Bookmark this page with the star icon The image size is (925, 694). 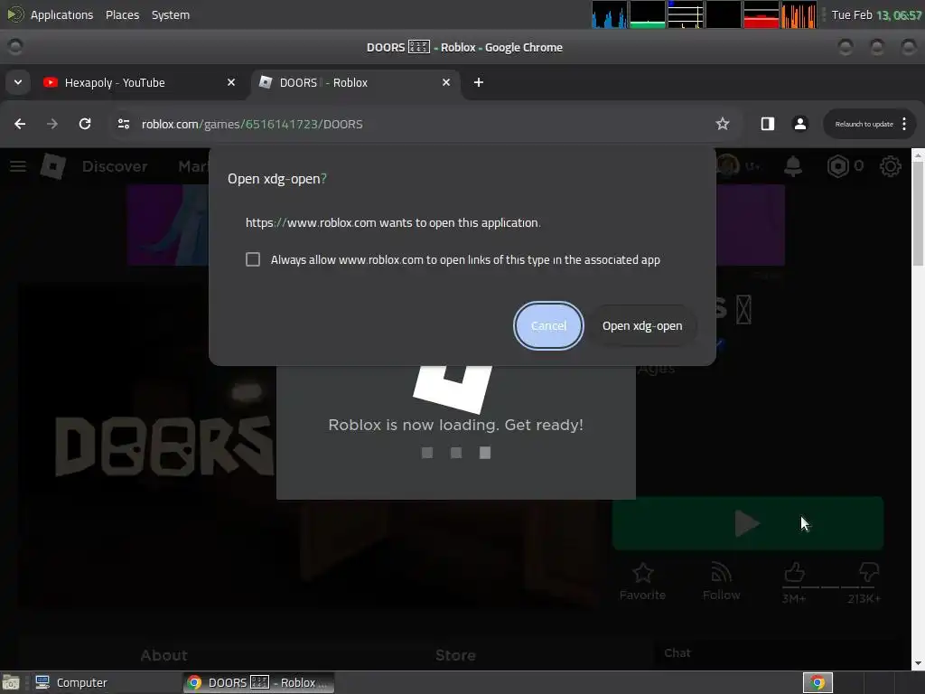[722, 124]
